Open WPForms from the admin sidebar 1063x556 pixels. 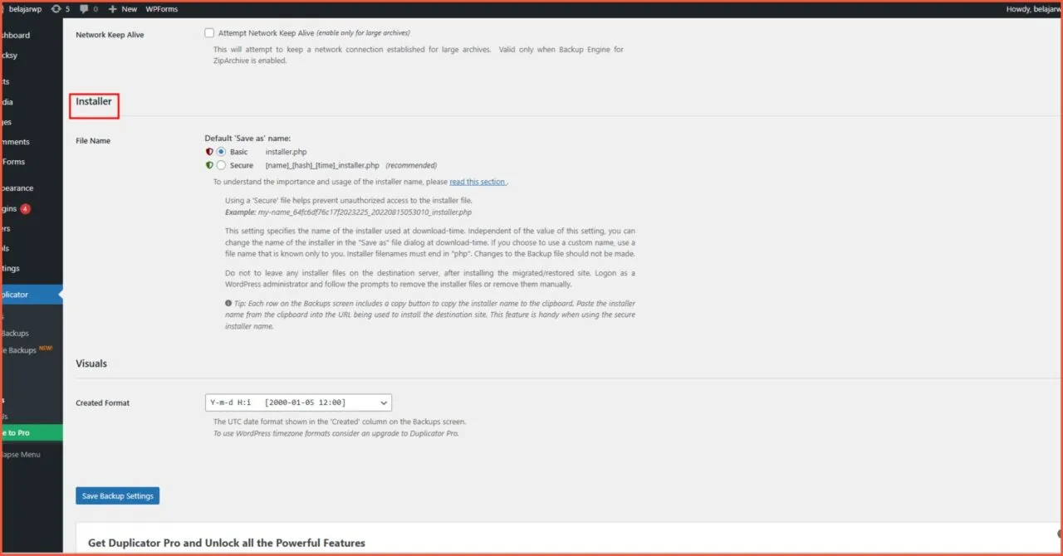pyautogui.click(x=12, y=161)
